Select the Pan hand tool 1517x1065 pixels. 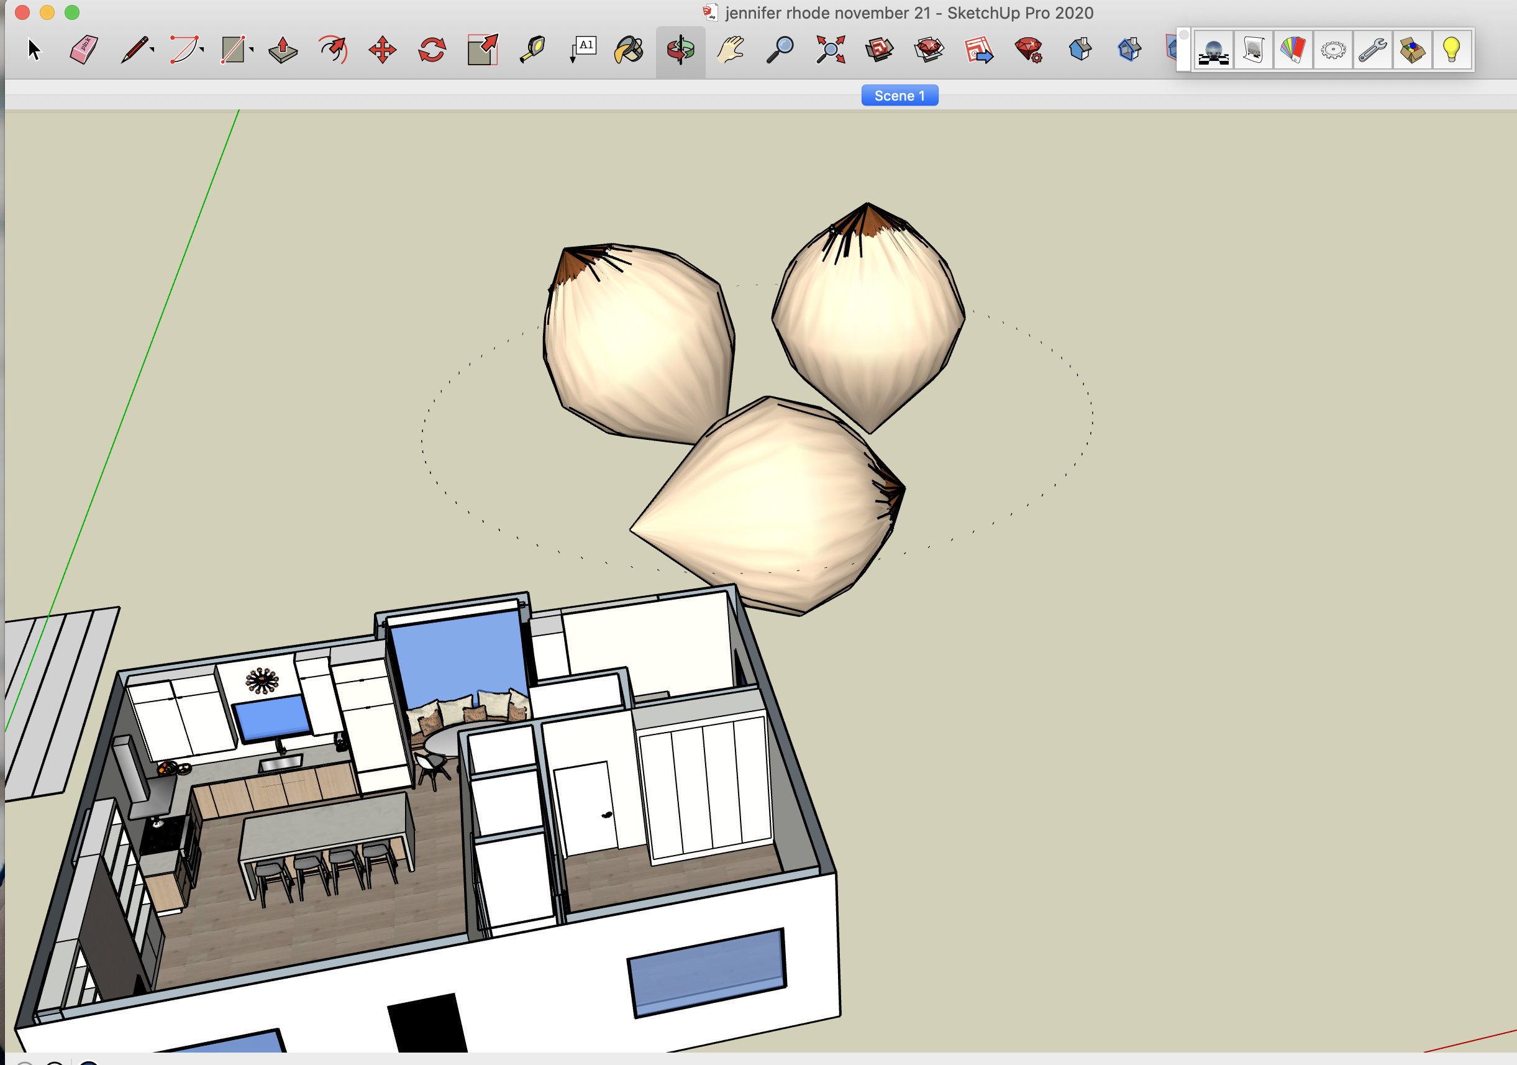tap(731, 50)
